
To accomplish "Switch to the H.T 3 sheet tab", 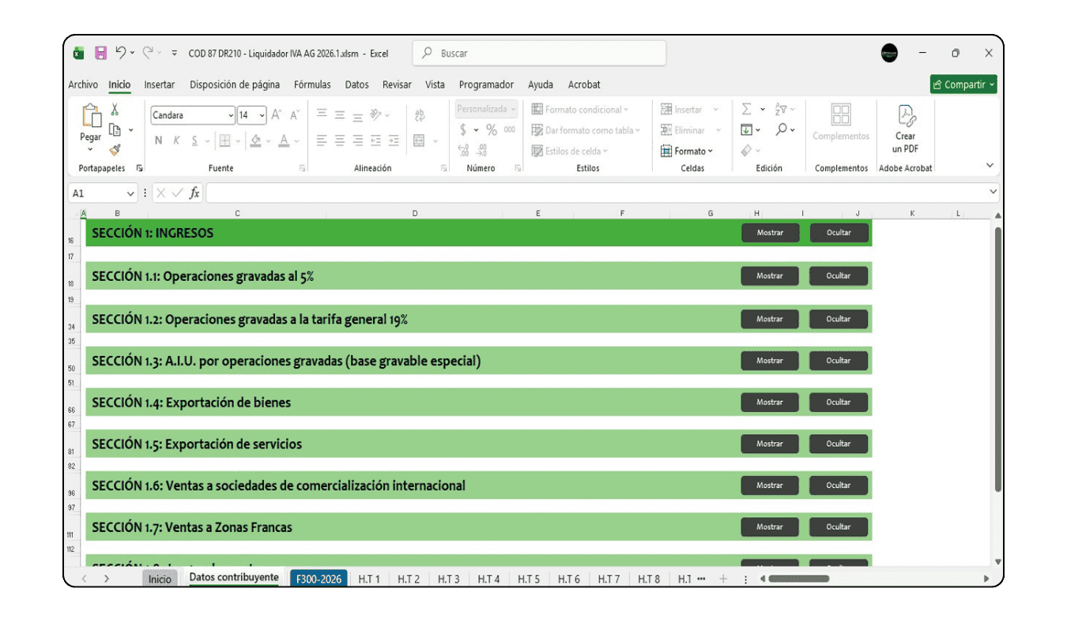I will click(x=448, y=579).
